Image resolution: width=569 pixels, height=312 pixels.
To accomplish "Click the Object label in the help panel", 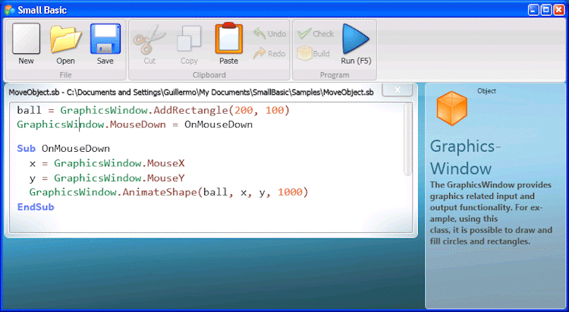I will coord(486,91).
